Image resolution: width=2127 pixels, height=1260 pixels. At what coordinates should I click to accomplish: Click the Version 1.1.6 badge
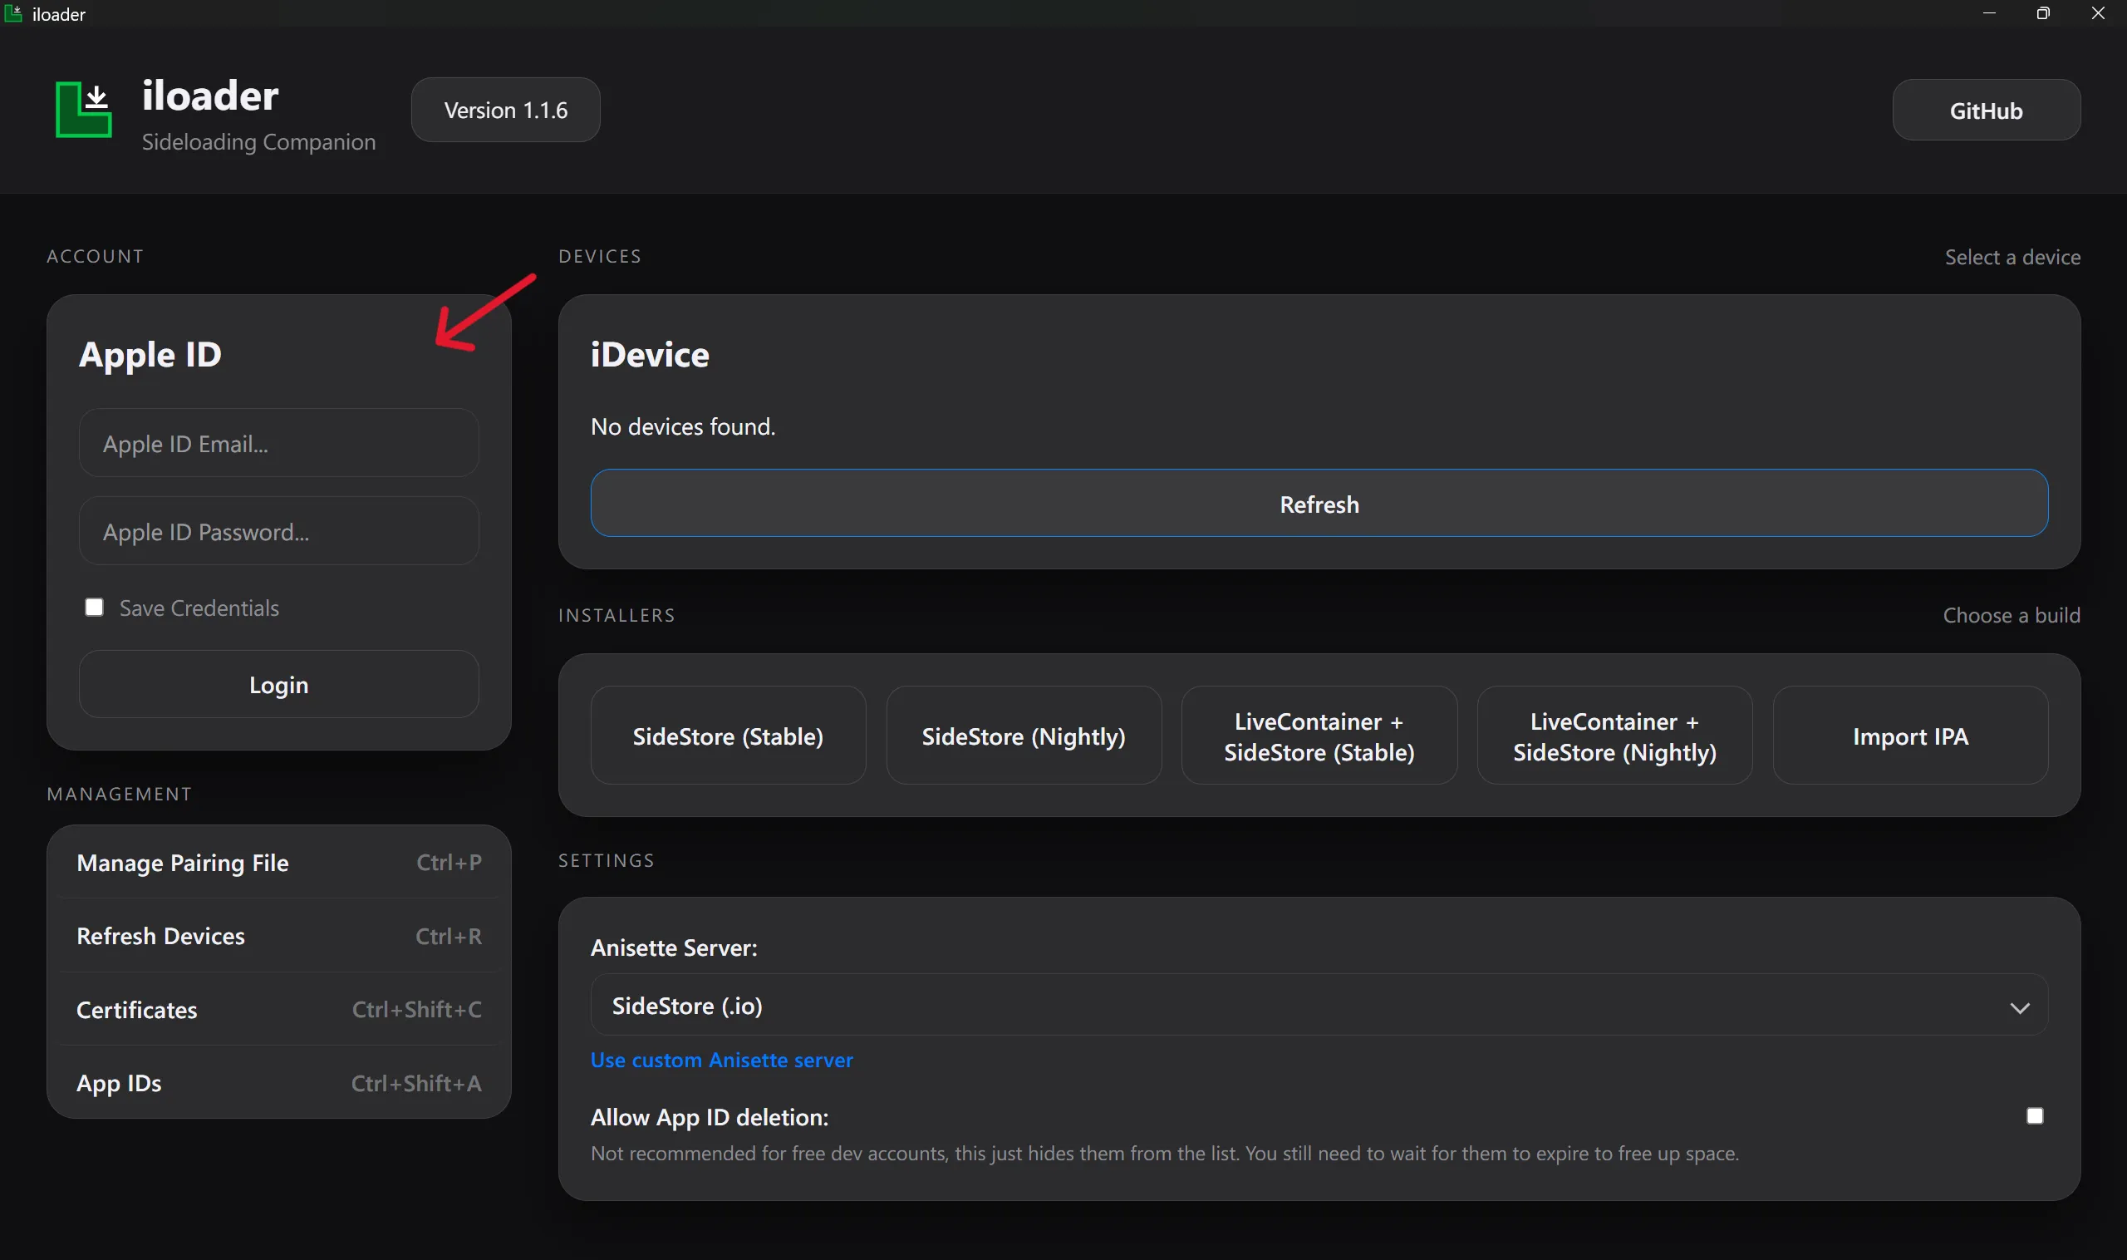click(x=506, y=111)
